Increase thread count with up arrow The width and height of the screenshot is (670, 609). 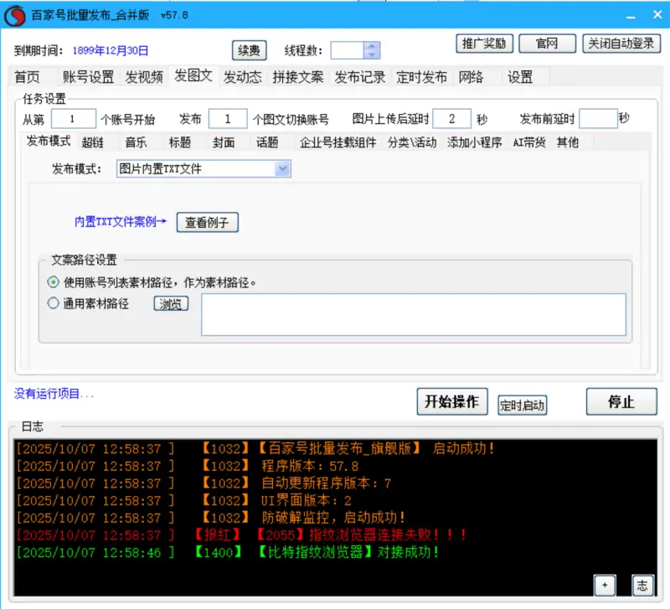(372, 46)
